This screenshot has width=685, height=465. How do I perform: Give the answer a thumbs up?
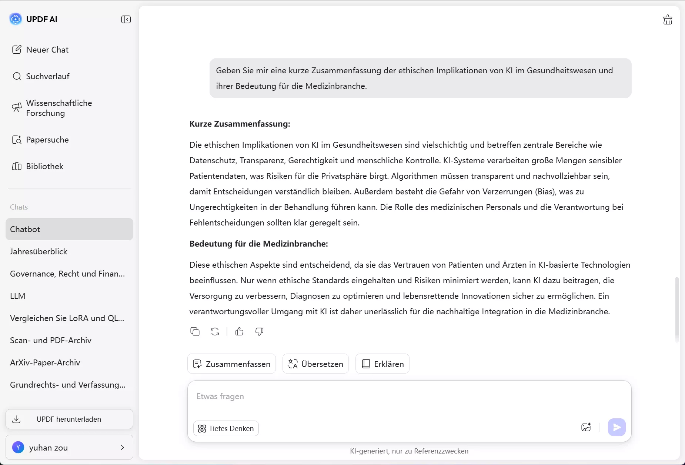coord(240,331)
